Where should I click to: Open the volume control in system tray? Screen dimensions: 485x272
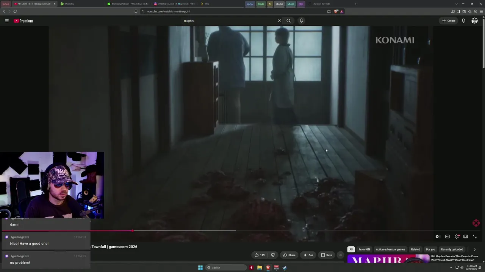click(462, 267)
